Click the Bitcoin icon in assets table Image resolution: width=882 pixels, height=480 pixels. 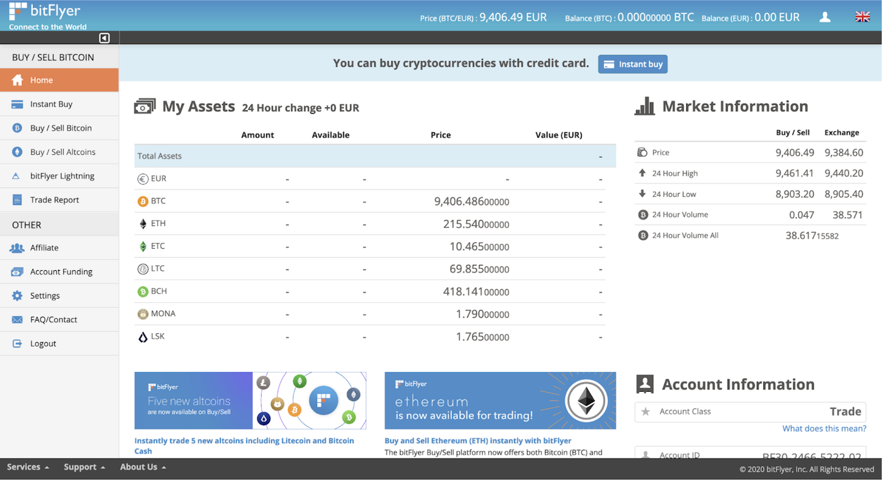143,201
